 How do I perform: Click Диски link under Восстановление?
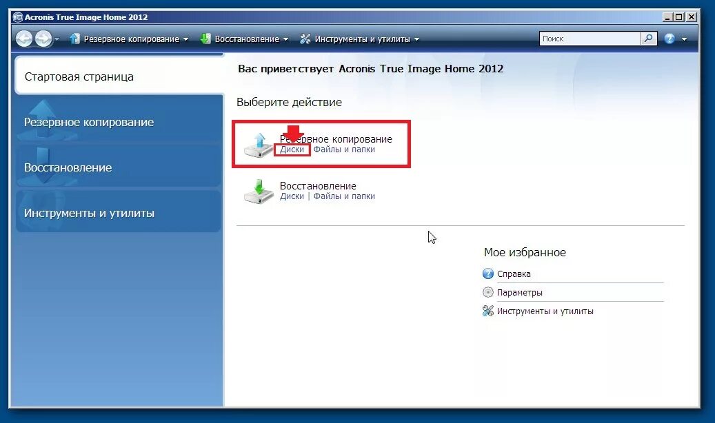pos(292,196)
